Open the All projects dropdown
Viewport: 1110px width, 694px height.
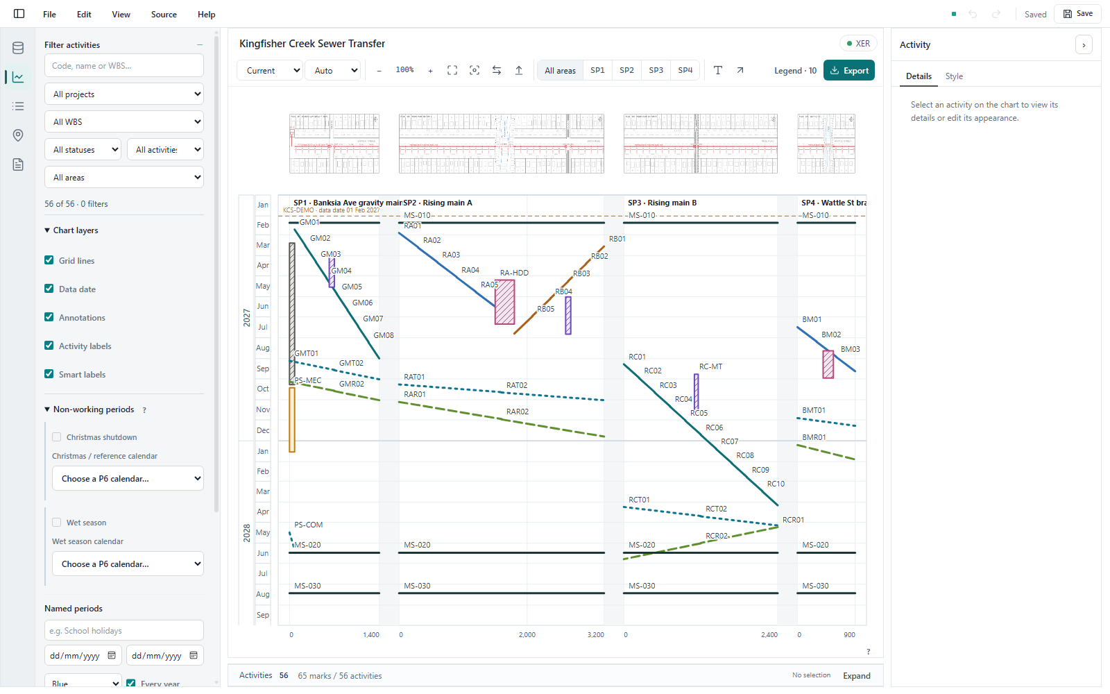[x=124, y=94]
